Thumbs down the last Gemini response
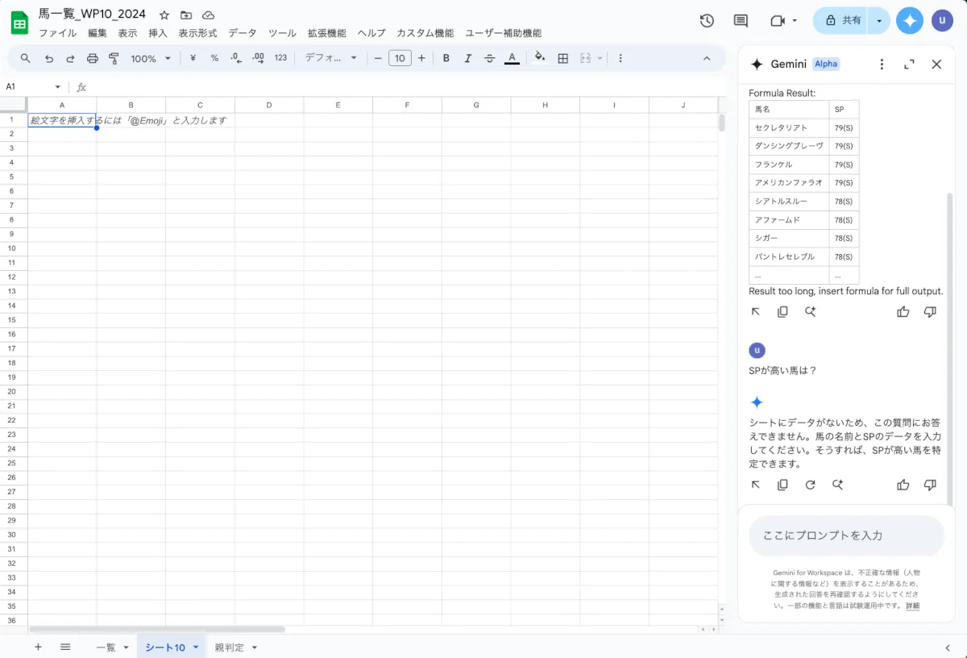967x658 pixels. point(930,485)
